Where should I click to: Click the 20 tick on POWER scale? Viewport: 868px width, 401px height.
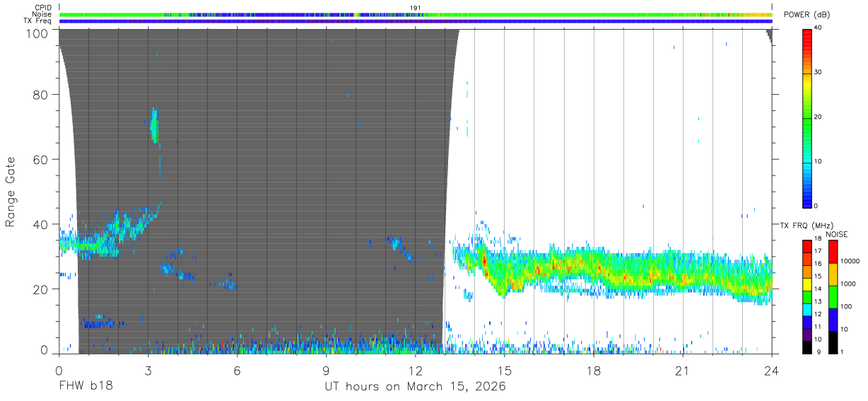[819, 117]
